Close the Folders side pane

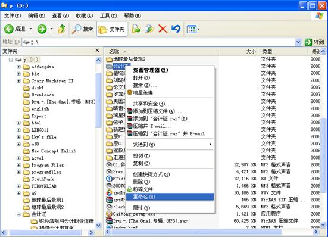tap(97, 51)
